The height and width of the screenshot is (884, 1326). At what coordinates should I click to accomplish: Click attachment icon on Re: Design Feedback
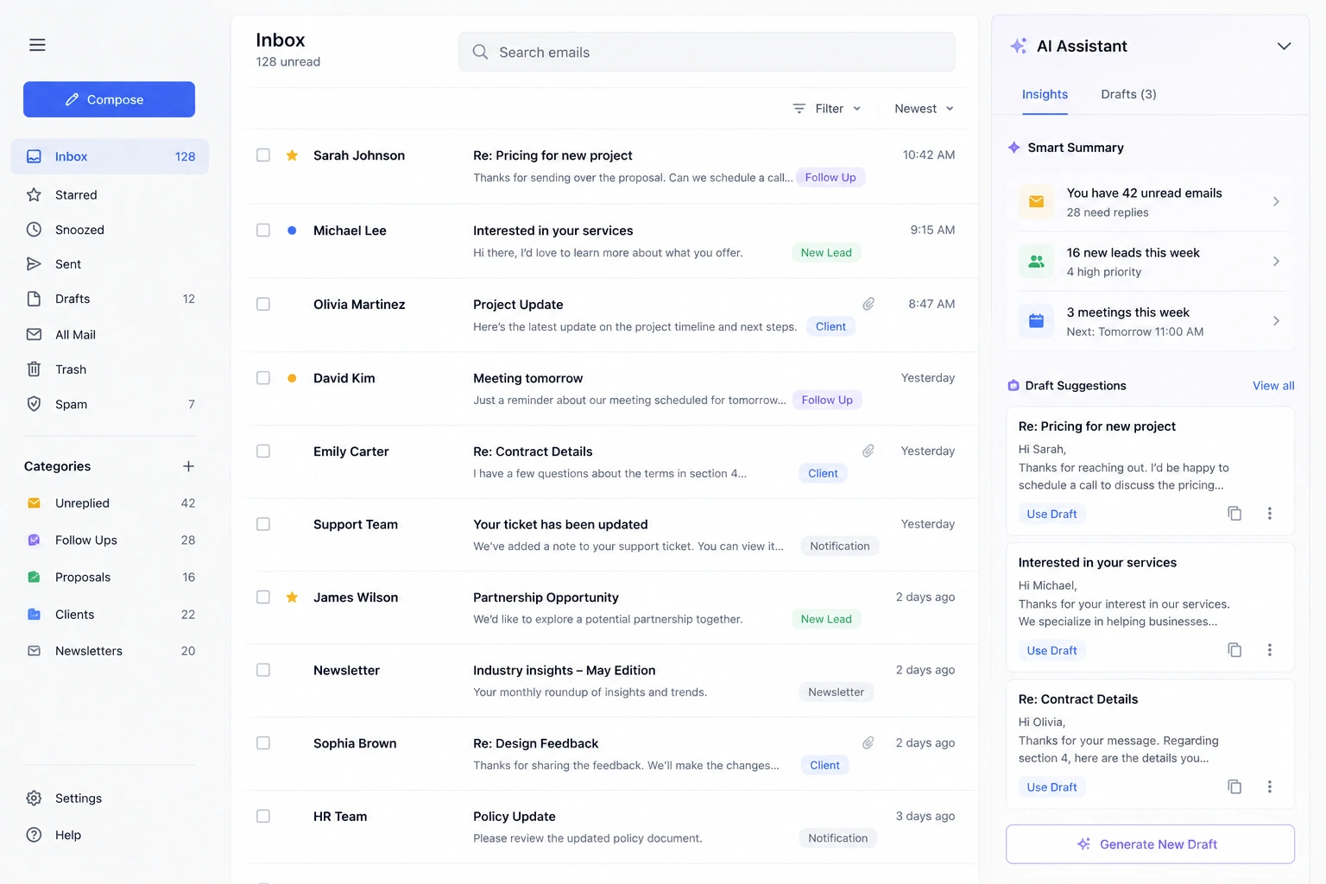tap(868, 742)
